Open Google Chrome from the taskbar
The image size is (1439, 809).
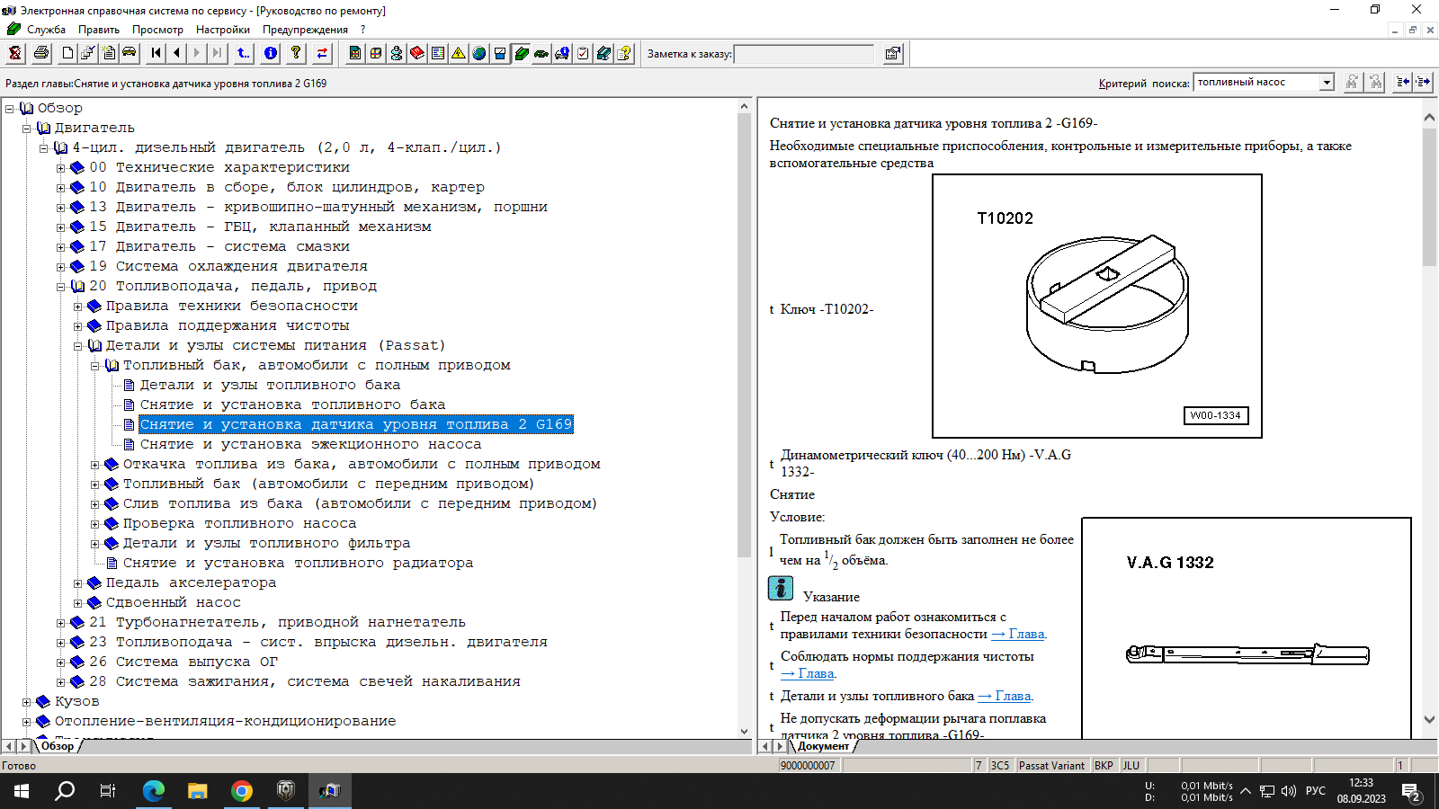point(242,791)
